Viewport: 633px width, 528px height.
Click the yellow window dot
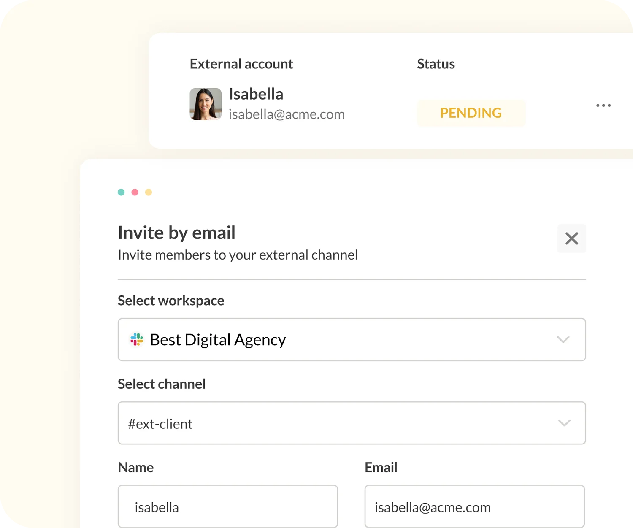(149, 192)
